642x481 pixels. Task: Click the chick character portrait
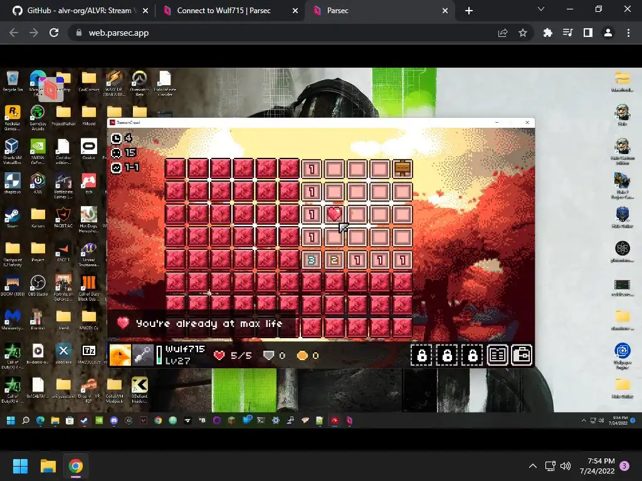[120, 354]
